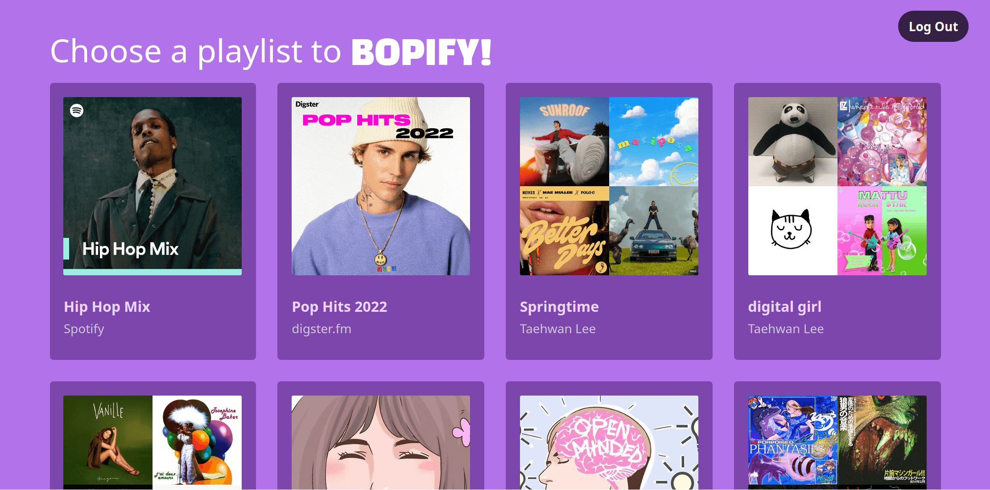Open the digital girl playlist
The image size is (990, 490).
click(785, 306)
